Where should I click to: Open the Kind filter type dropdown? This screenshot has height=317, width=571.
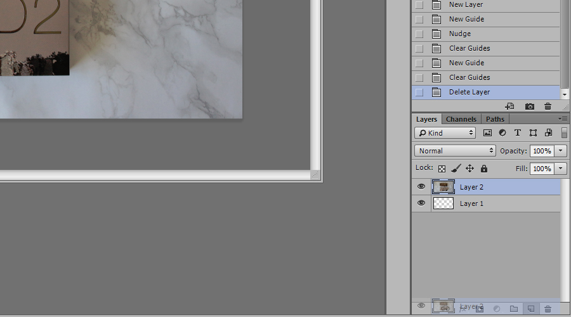click(x=445, y=133)
